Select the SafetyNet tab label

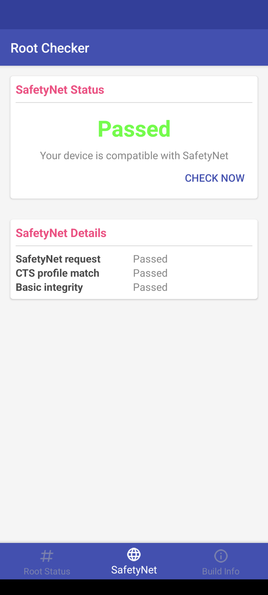(134, 570)
